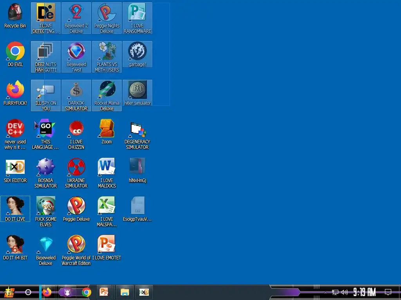This screenshot has width=401, height=300.
Task: Select the I LOVE EMOTET PowerPoint icon
Action: (107, 247)
